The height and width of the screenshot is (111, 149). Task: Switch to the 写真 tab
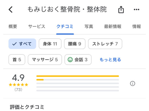pos(89,26)
